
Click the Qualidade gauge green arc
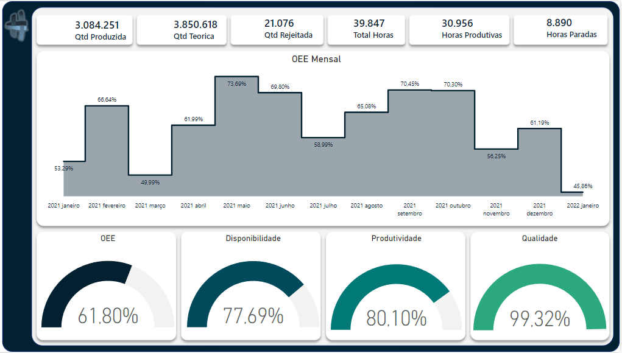coord(540,274)
